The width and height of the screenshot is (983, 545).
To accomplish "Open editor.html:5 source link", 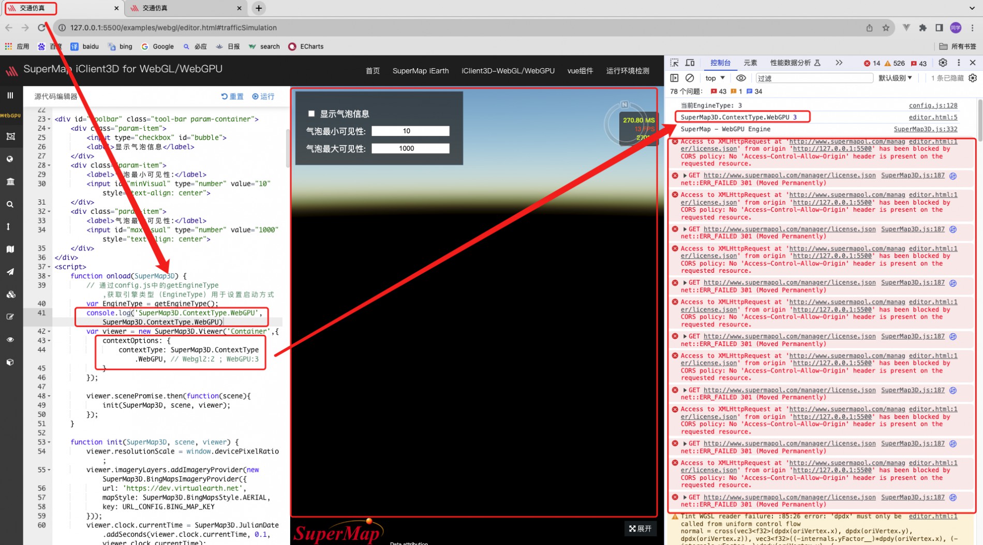I will [933, 117].
